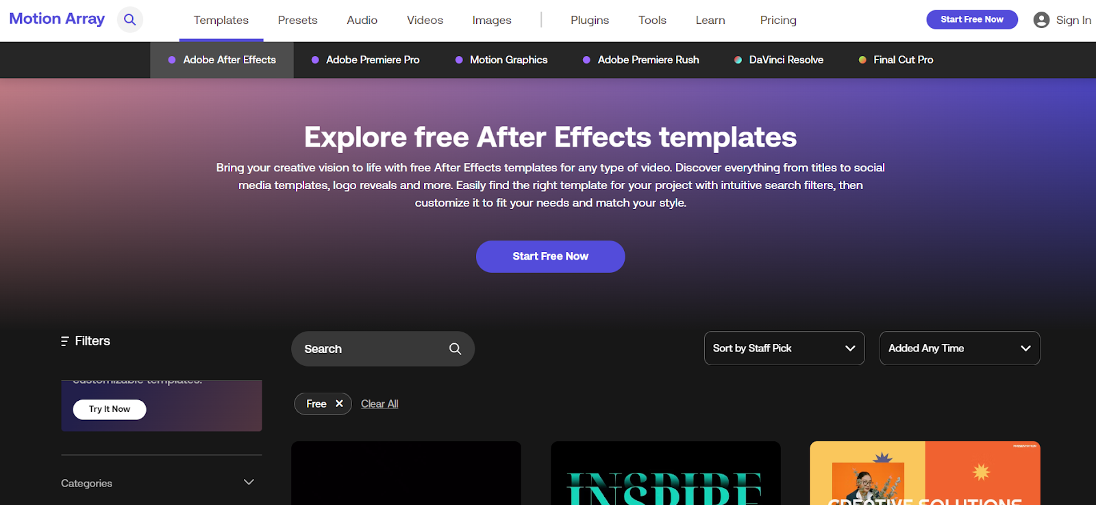
Task: Select the Templates menu item
Action: 221,21
